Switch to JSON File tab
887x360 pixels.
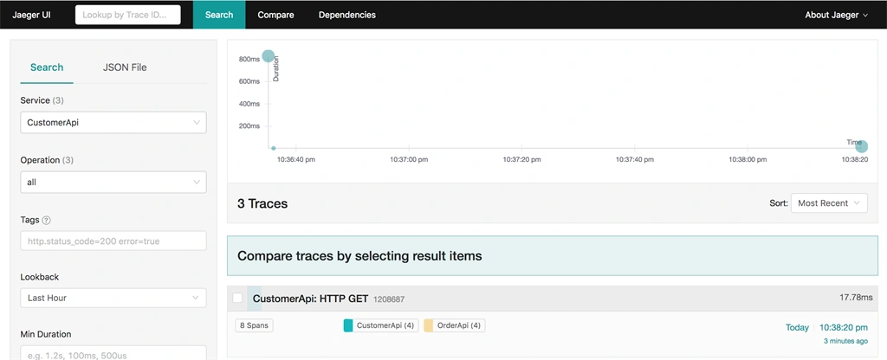125,67
